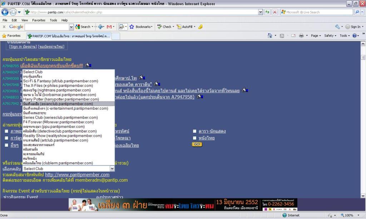Open the File menu
Viewport: 366px width, 219px height.
pos(5,20)
